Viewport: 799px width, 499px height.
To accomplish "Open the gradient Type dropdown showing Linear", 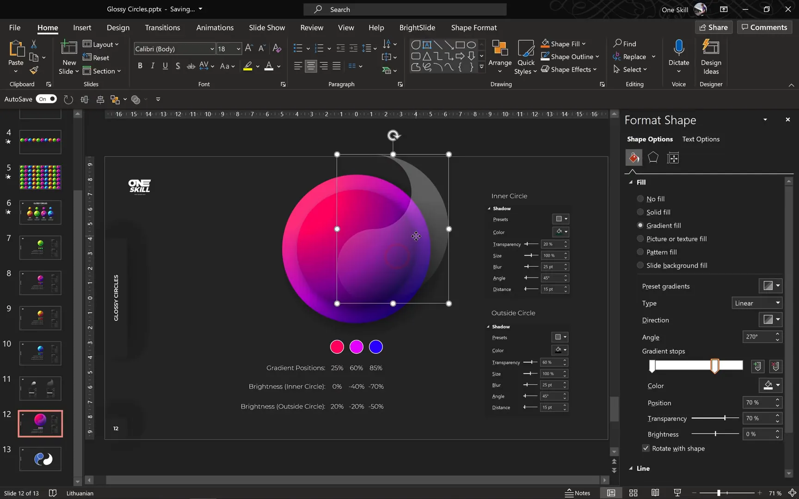I will (756, 303).
